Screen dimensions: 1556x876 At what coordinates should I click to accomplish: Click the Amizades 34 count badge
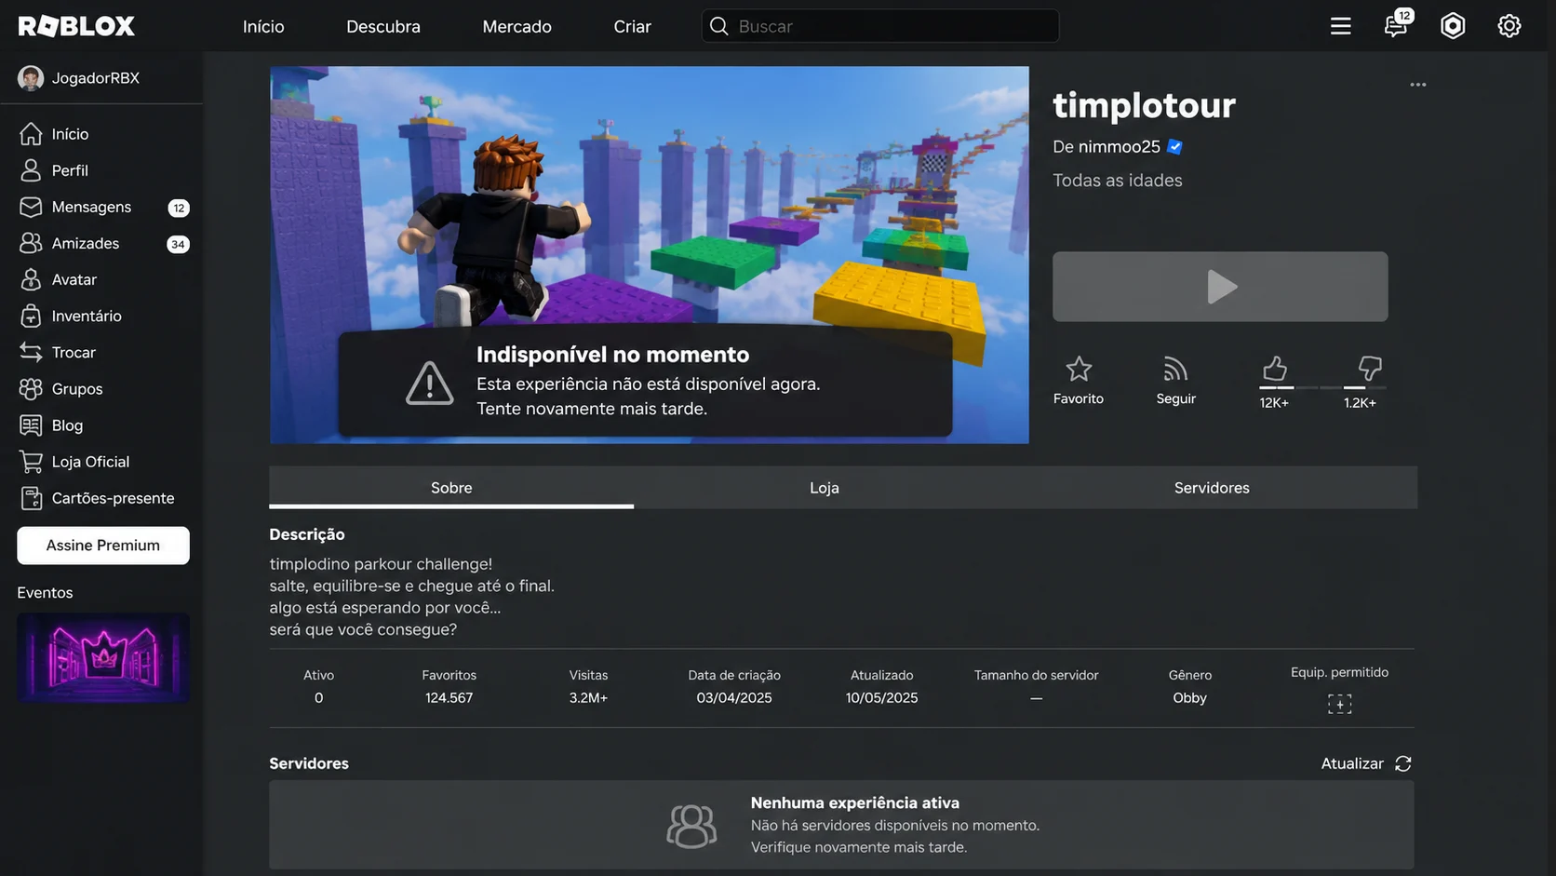[x=178, y=244]
